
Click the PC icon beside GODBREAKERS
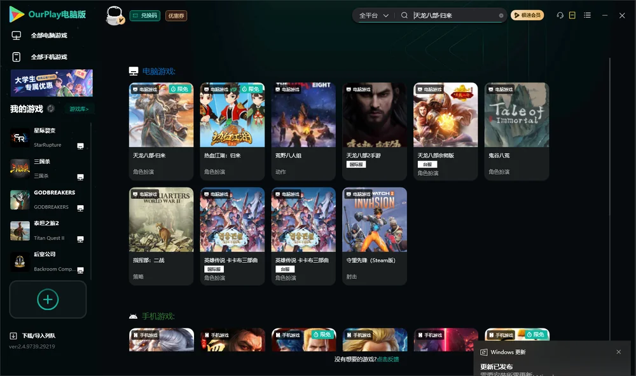(80, 208)
